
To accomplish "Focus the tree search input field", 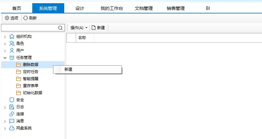I will 29,28.
